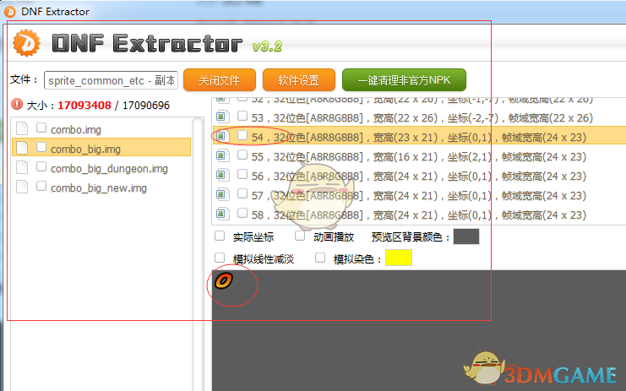This screenshot has height=391, width=626.
Task: Click image icon of frame row 58
Action: 222,214
